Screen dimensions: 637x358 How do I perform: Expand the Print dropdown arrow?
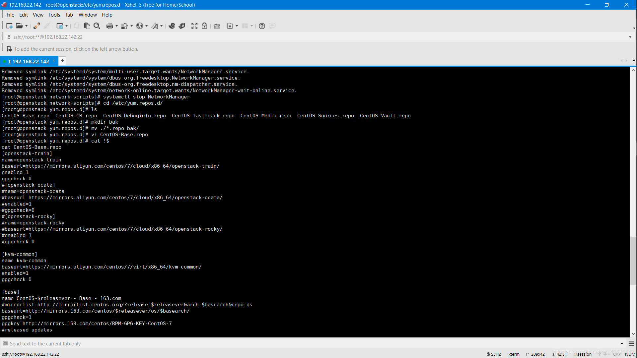pyautogui.click(x=116, y=26)
